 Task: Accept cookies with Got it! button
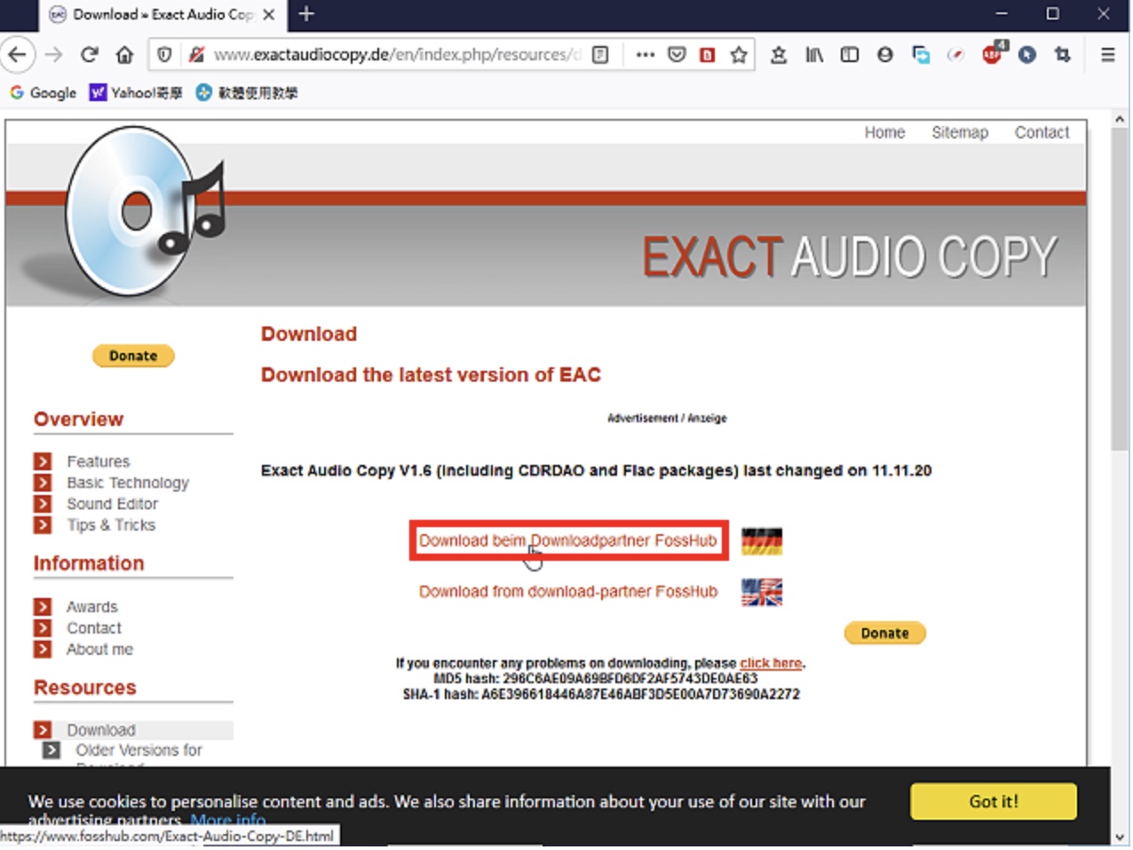[994, 801]
